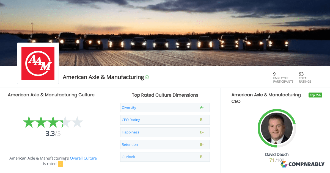Expand the Retention culture dimension

[130, 144]
